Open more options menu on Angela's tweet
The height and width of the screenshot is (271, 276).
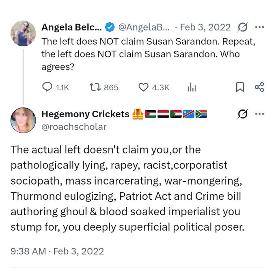tap(260, 27)
